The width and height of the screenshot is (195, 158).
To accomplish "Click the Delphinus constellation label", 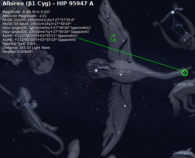I will tap(183, 153).
